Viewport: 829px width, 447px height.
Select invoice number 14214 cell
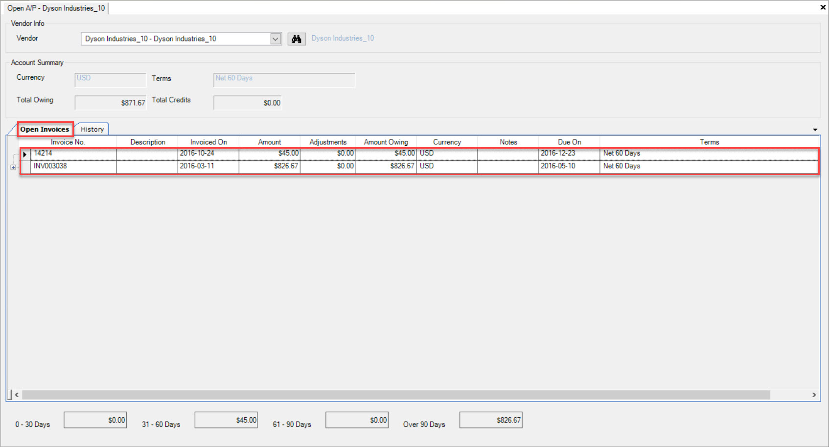point(73,154)
